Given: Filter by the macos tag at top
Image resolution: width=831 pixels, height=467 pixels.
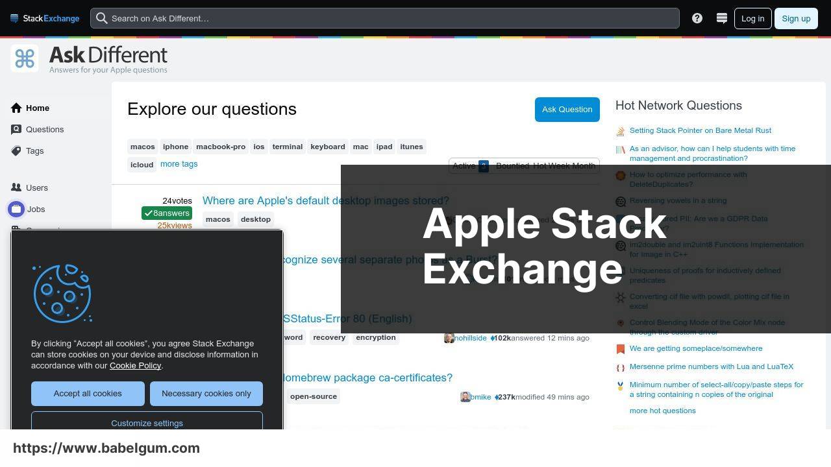Looking at the screenshot, I should [143, 147].
